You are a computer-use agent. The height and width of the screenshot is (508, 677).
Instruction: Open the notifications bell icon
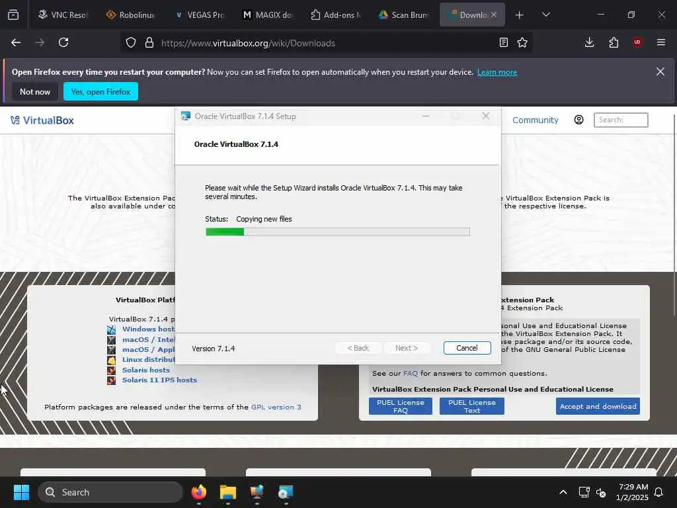click(x=659, y=492)
